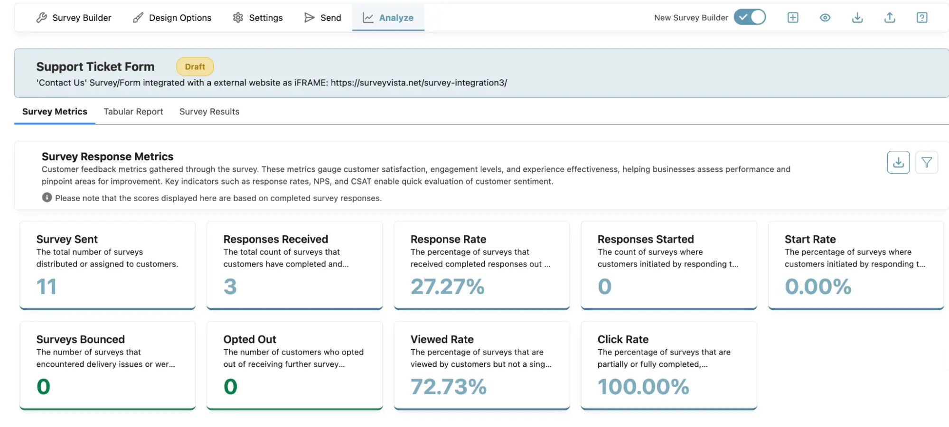Preview survey using the eye icon

[825, 18]
